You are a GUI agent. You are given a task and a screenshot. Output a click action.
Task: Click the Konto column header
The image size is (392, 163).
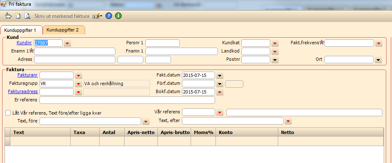(247, 132)
